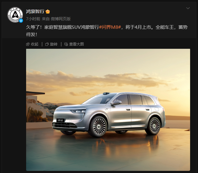Expand the post options chevron
The height and width of the screenshot is (173, 198).
click(x=188, y=8)
